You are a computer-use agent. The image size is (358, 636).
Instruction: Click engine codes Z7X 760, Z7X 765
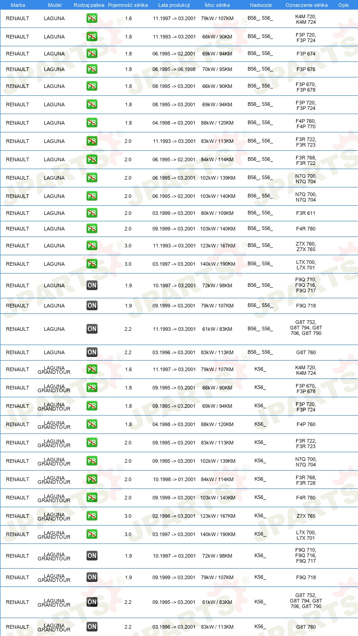coord(306,247)
